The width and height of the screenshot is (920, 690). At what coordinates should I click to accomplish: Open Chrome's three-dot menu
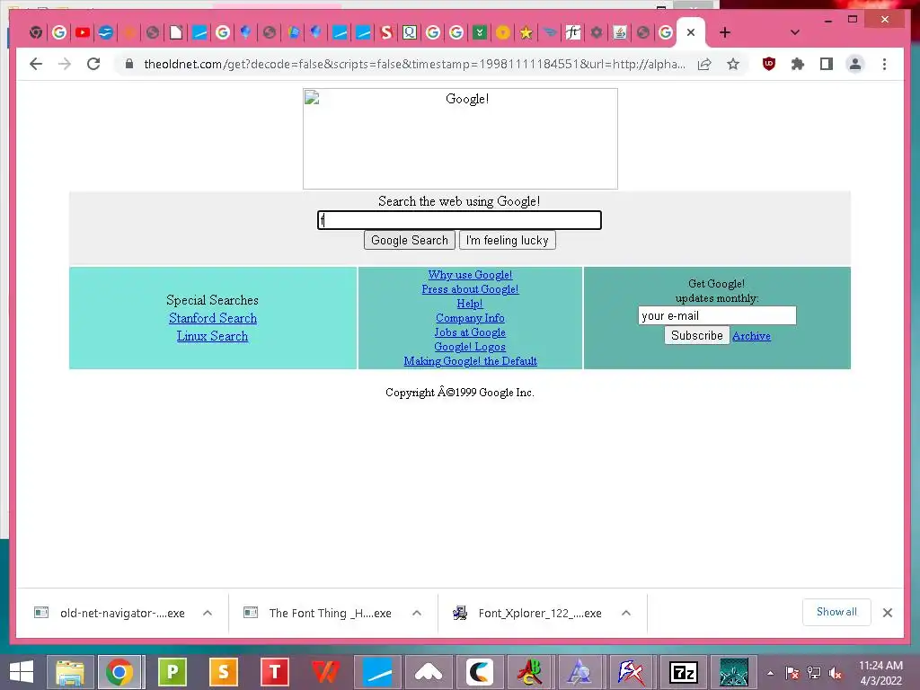click(884, 64)
